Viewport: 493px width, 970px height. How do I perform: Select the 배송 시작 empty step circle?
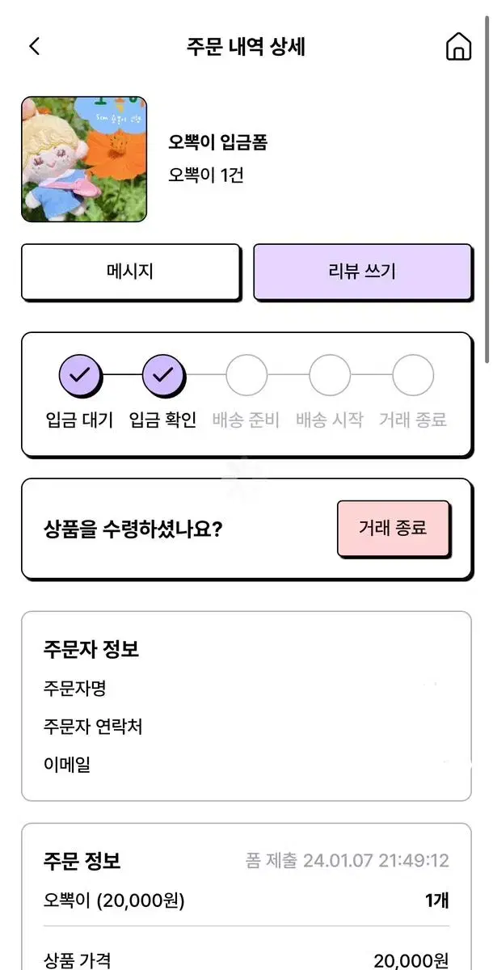pyautogui.click(x=330, y=375)
